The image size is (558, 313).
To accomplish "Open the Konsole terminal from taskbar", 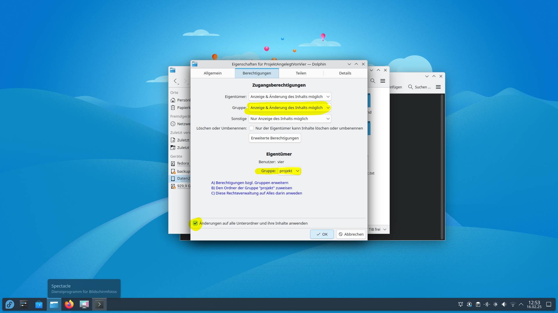I will [99, 304].
